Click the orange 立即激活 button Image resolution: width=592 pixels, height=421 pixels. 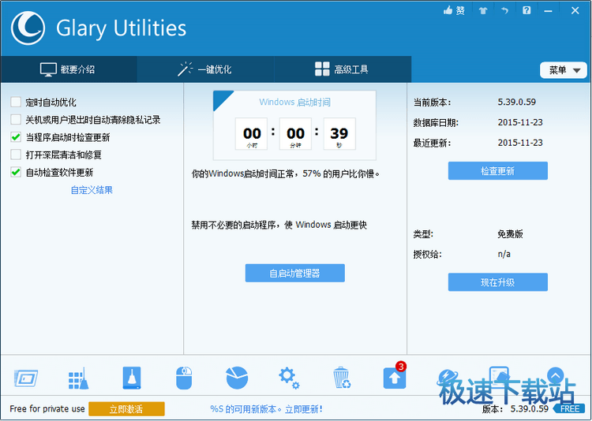click(x=126, y=409)
